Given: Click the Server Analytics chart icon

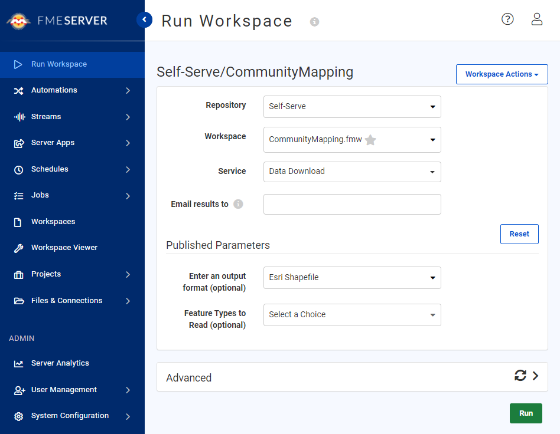Looking at the screenshot, I should coord(18,364).
